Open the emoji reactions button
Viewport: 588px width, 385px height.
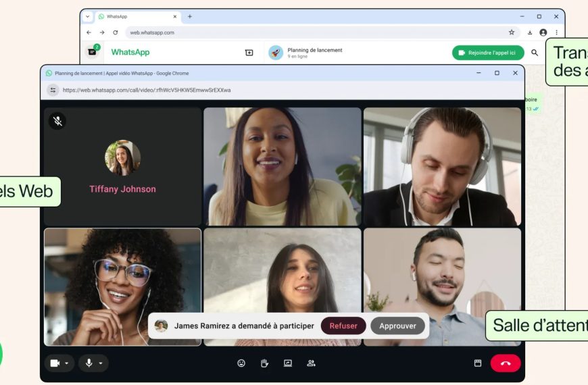point(241,363)
